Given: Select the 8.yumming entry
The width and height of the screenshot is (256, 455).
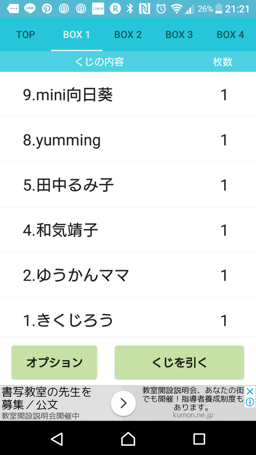Looking at the screenshot, I should [128, 140].
